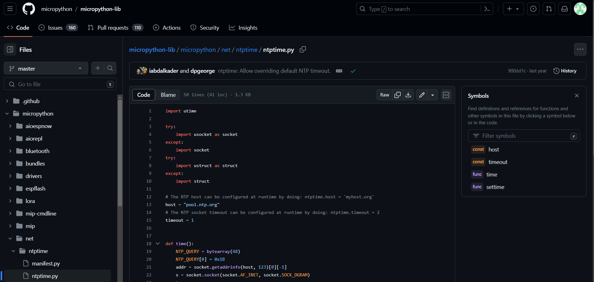Screen dimensions: 594x282
Task: Open the ntptime breadcrumb link
Action: [x=247, y=50]
